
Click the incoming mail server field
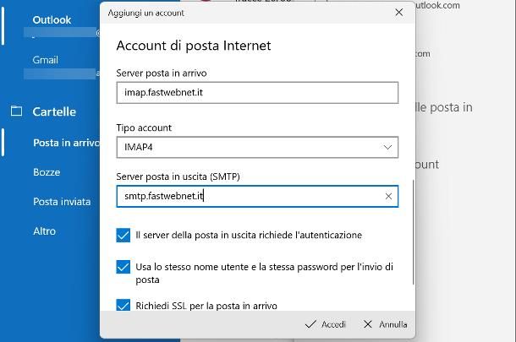[x=256, y=92]
